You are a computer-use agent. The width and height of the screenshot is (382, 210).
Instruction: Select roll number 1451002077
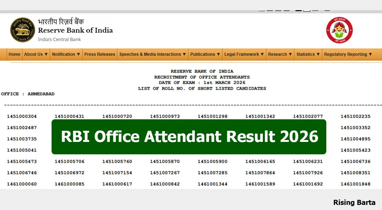308,116
